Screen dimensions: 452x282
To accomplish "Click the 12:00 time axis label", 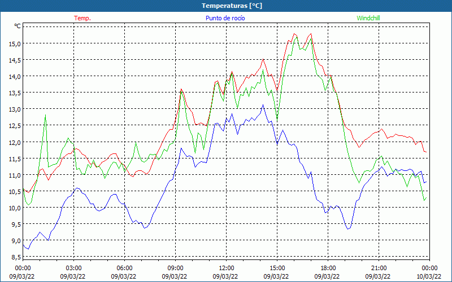I will pyautogui.click(x=227, y=268).
